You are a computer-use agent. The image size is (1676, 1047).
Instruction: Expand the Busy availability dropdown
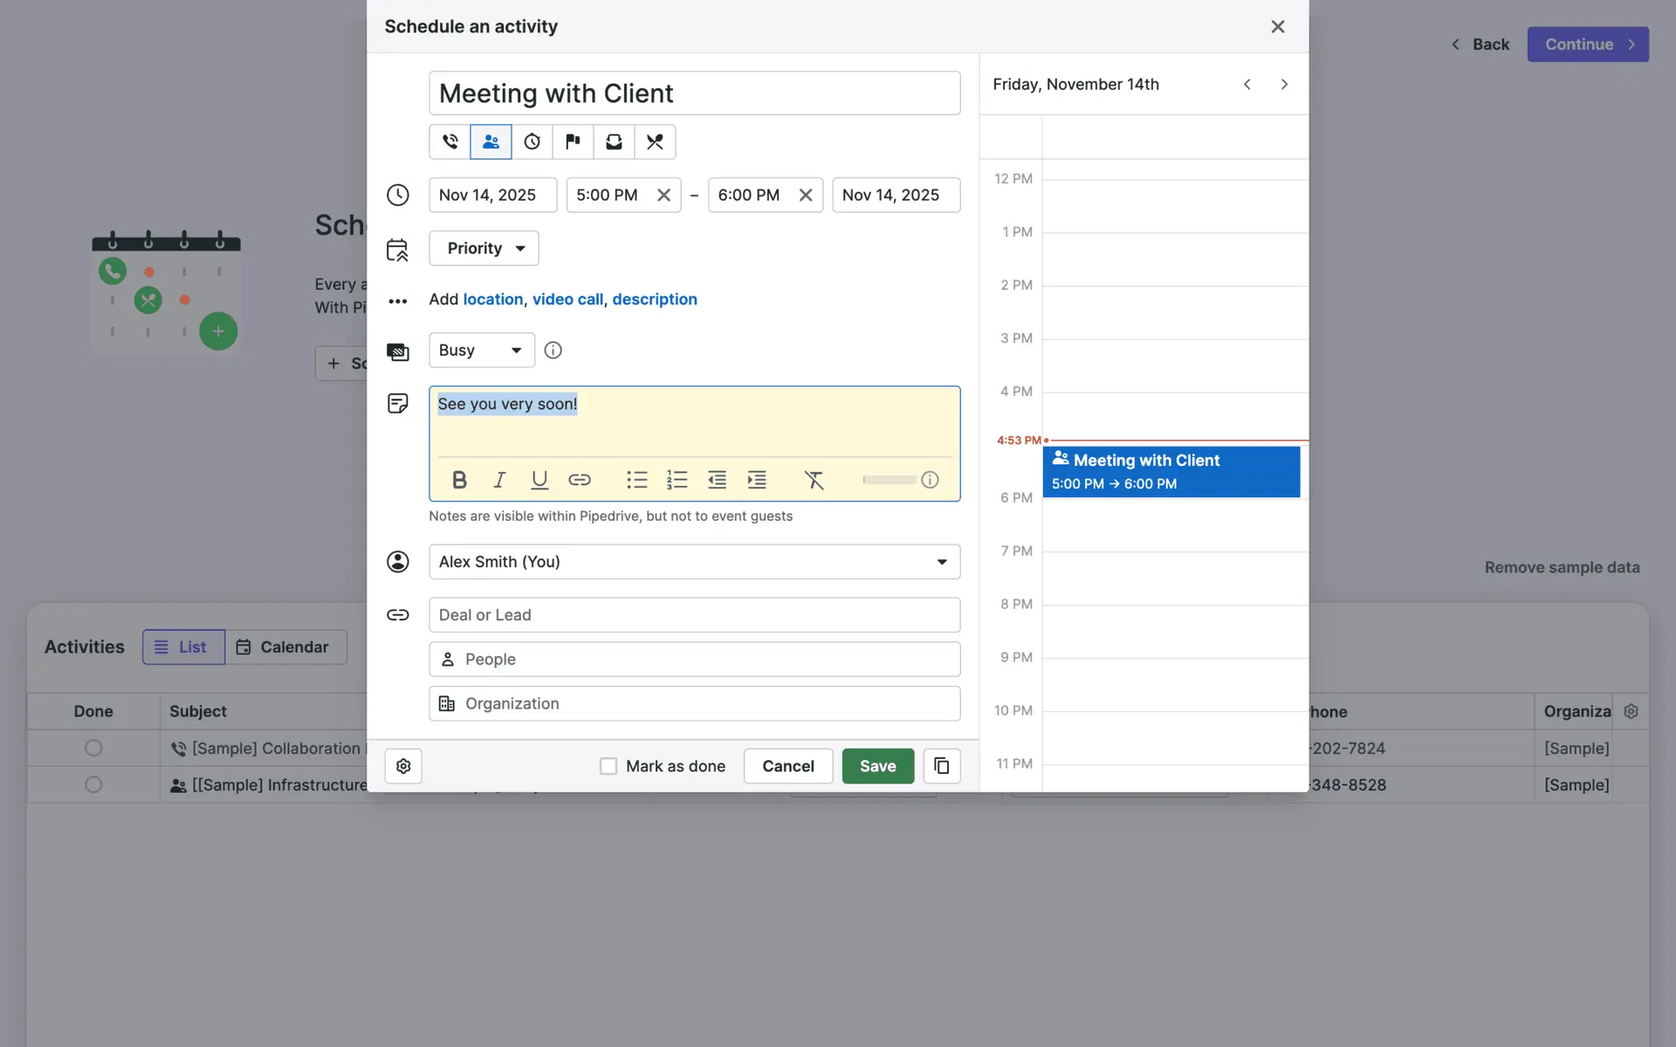(x=481, y=350)
